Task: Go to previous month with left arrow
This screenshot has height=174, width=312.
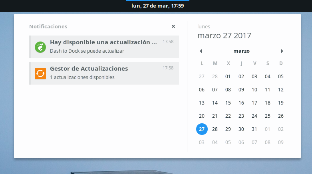Action: (x=201, y=51)
